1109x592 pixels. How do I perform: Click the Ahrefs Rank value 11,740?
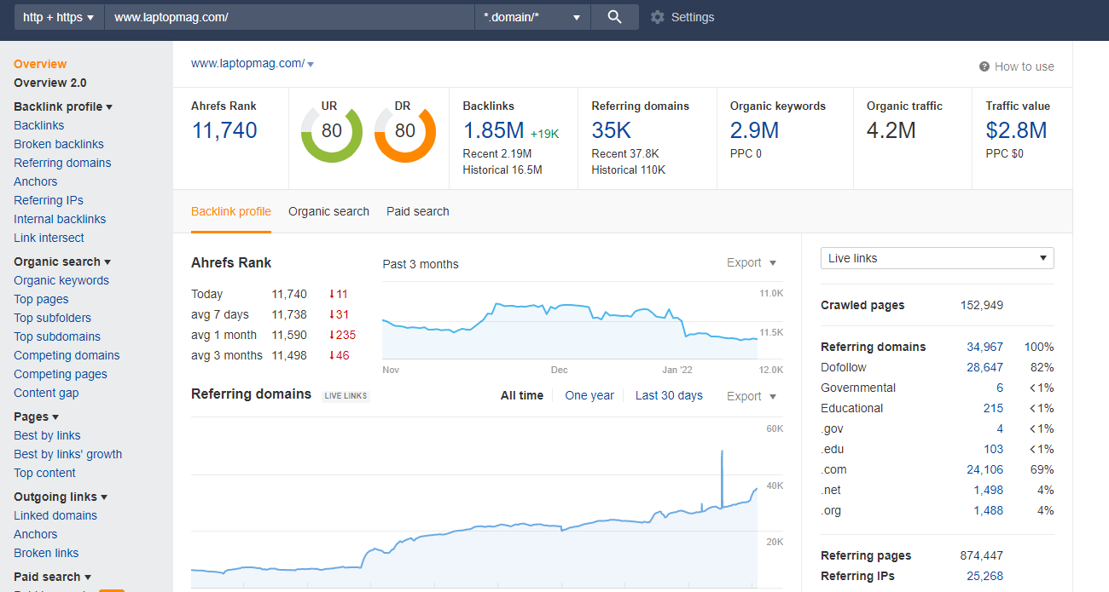point(224,130)
